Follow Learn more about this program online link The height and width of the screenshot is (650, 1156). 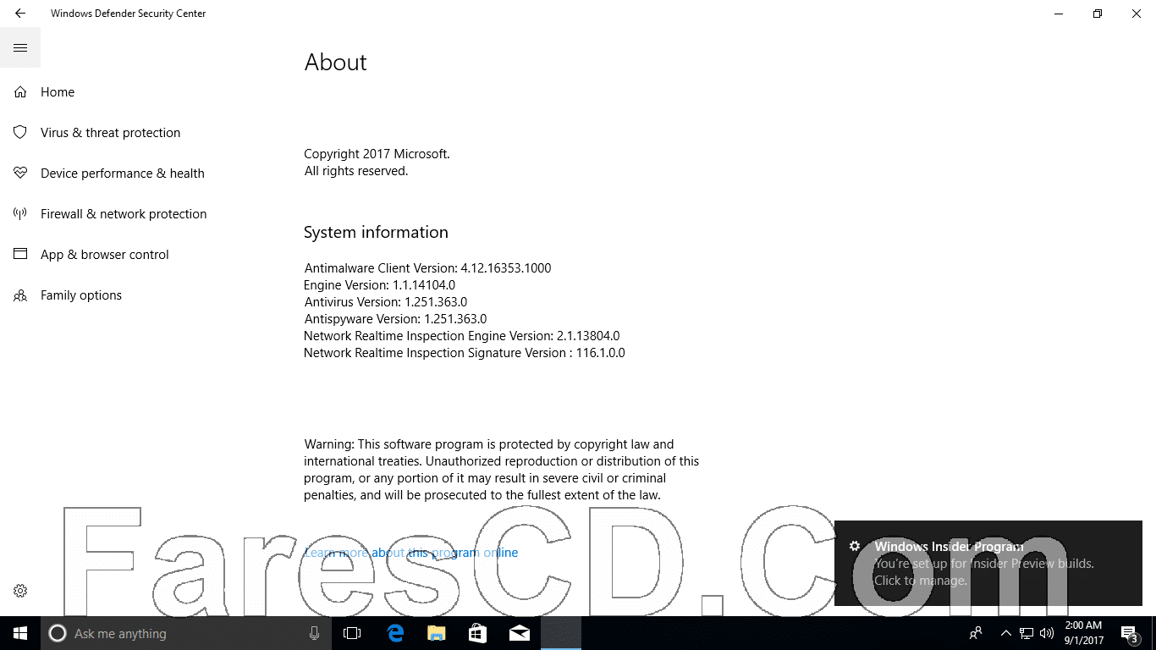point(411,553)
